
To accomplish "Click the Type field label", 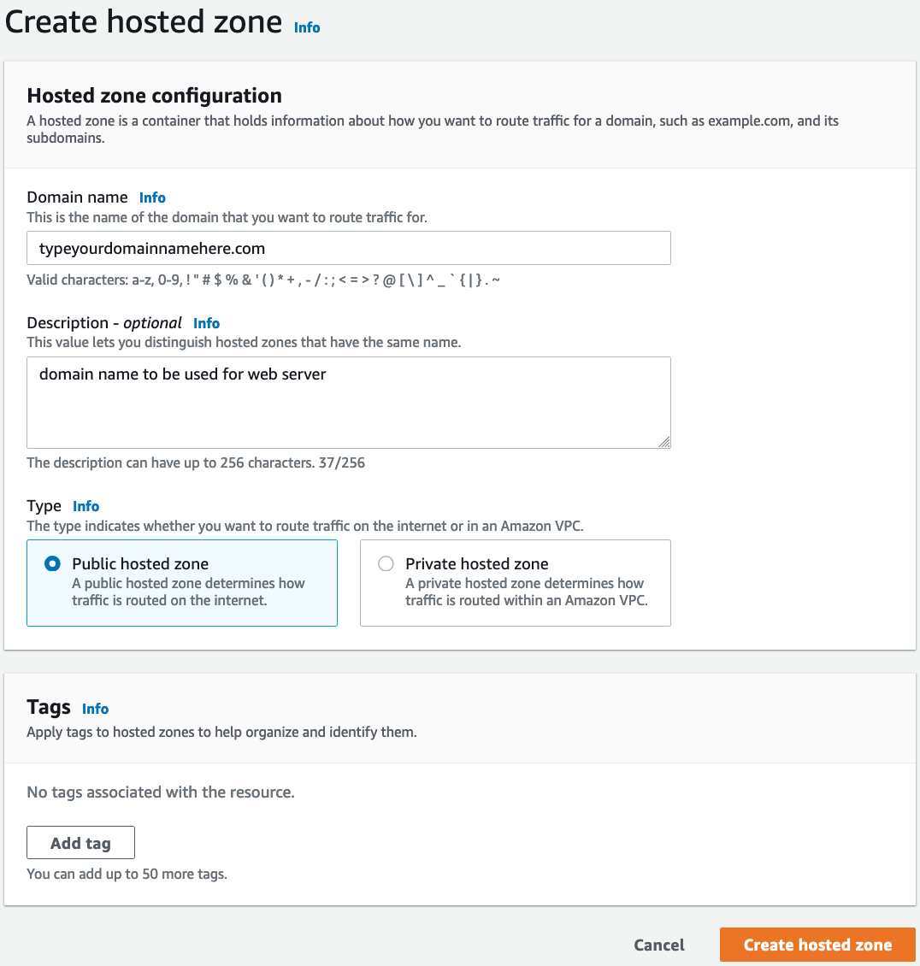I will (x=44, y=506).
